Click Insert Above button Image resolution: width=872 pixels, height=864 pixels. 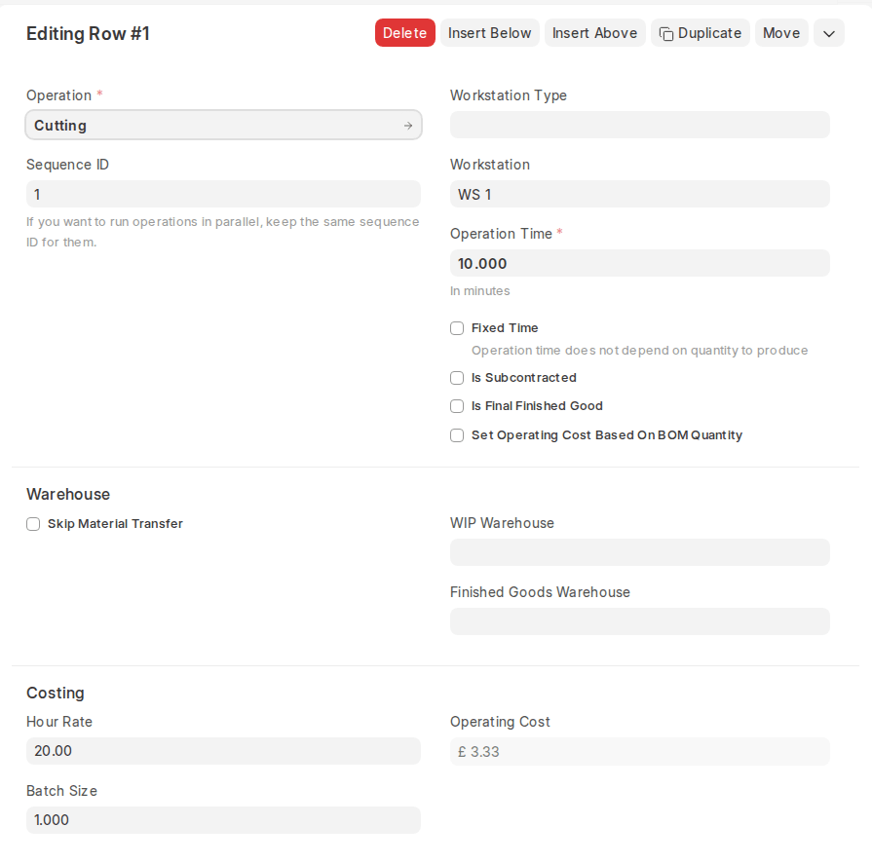click(594, 33)
